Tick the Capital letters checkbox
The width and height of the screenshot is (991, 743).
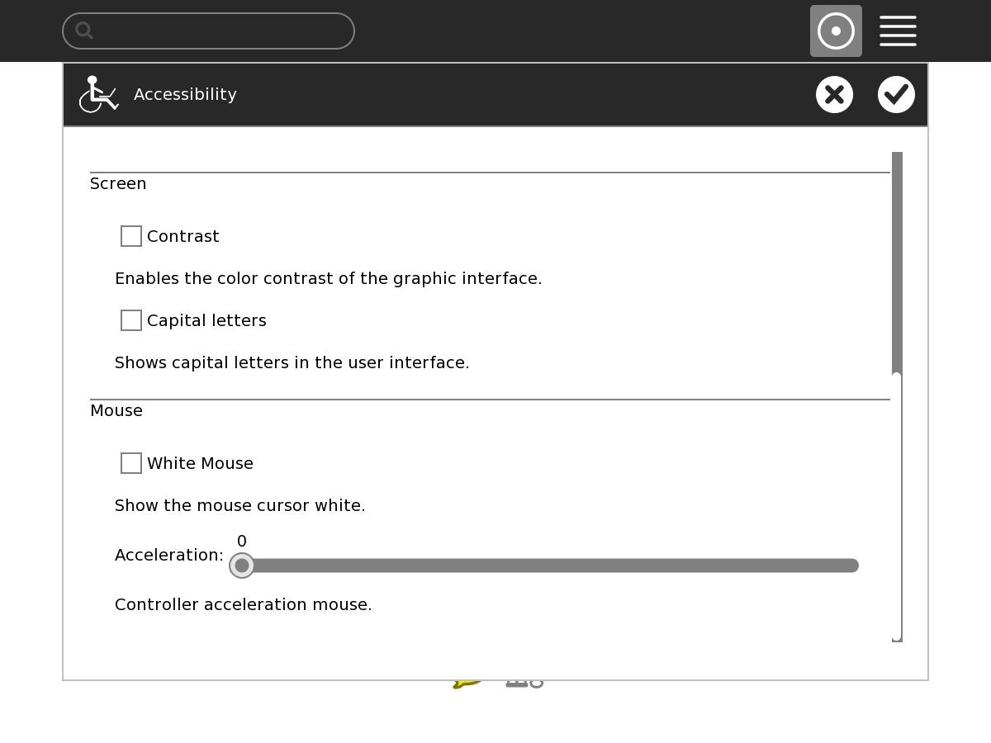click(x=131, y=320)
